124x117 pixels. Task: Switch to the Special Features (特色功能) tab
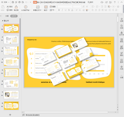pyautogui.click(x=82, y=2)
